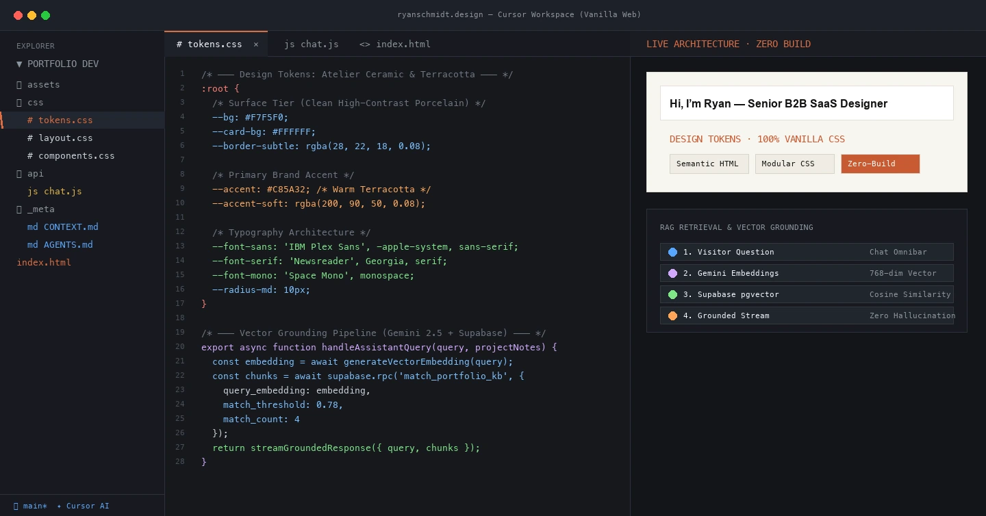The image size is (986, 516).
Task: Click the 'LIVE ARCHITECTURE · ZERO BUILD' panel header
Action: [729, 44]
